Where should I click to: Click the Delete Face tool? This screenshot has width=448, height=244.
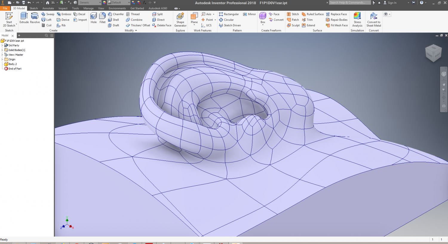[x=162, y=25]
